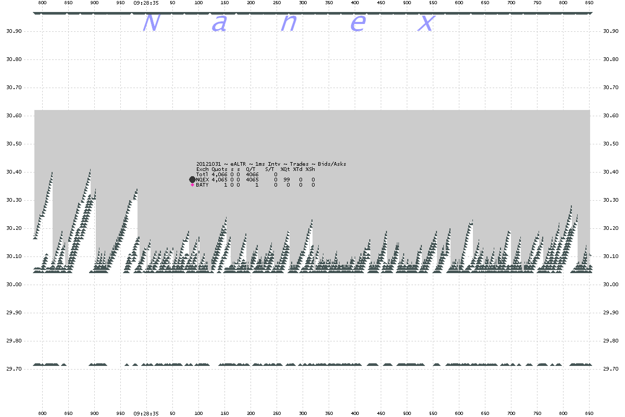Click the '09:28:35' timestamp on the top axis
Viewport: 625px width, 417px height.
pos(146,3)
